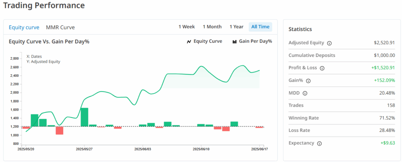
Task: Select the 1 Week time range
Action: (186, 27)
